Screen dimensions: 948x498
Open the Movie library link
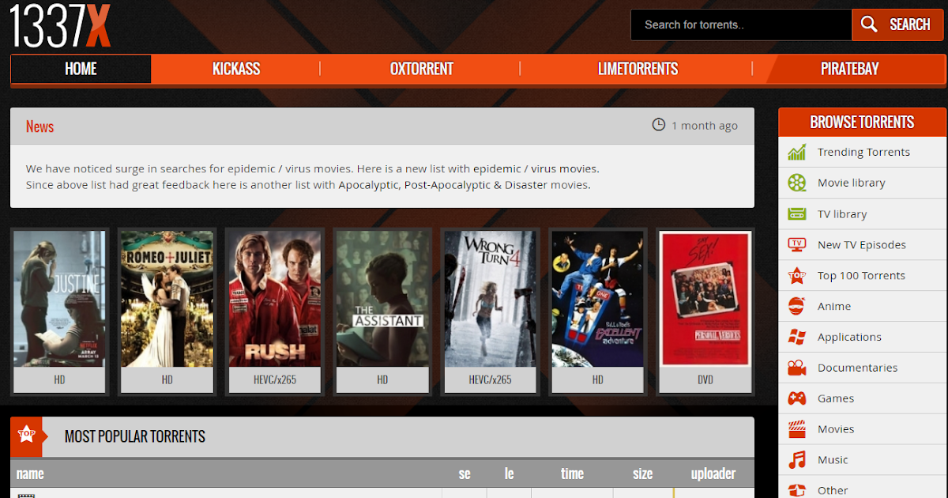tap(851, 183)
